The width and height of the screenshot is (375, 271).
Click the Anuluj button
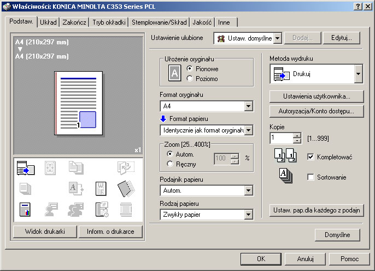click(x=305, y=259)
